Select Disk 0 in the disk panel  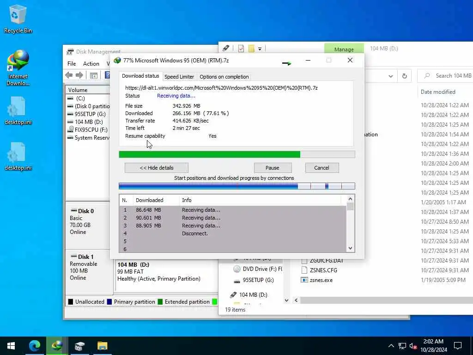tap(88, 225)
